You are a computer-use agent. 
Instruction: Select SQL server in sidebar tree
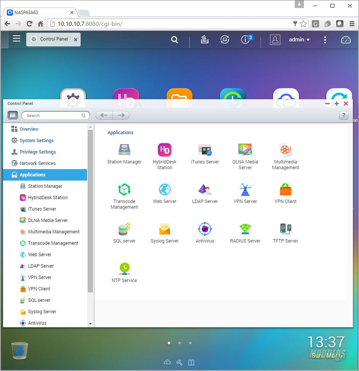click(x=45, y=300)
